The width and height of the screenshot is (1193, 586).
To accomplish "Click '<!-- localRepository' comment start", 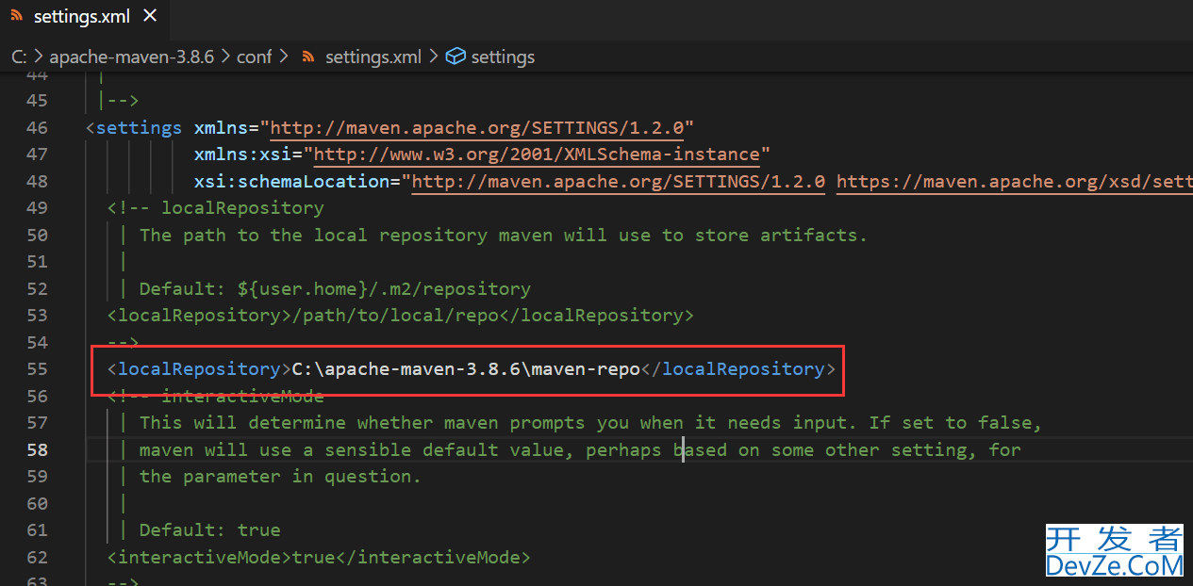I will pyautogui.click(x=215, y=207).
